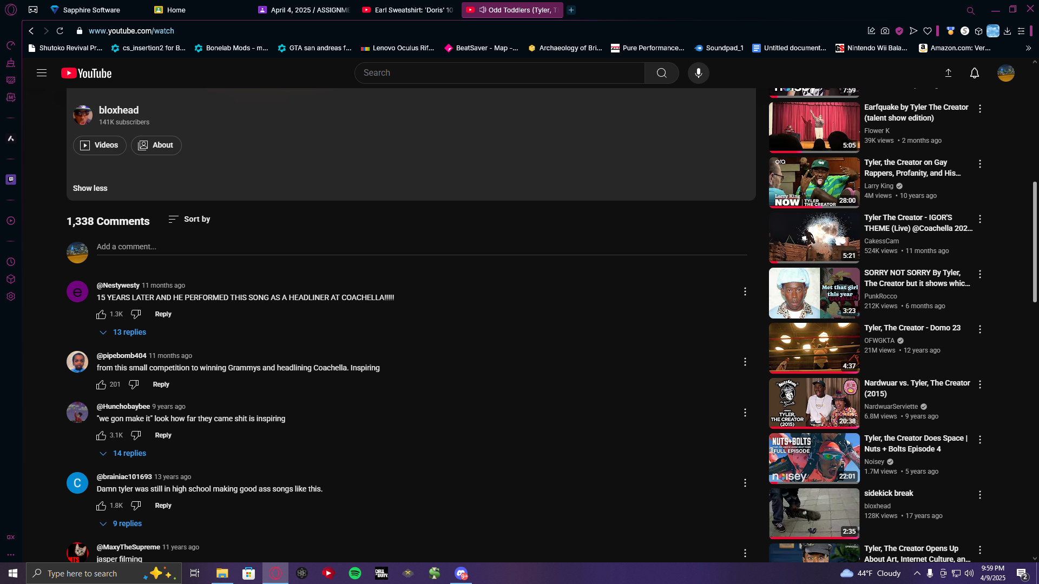The width and height of the screenshot is (1039, 584).
Task: Open Tyler on Larry King thumbnail
Action: 814,183
